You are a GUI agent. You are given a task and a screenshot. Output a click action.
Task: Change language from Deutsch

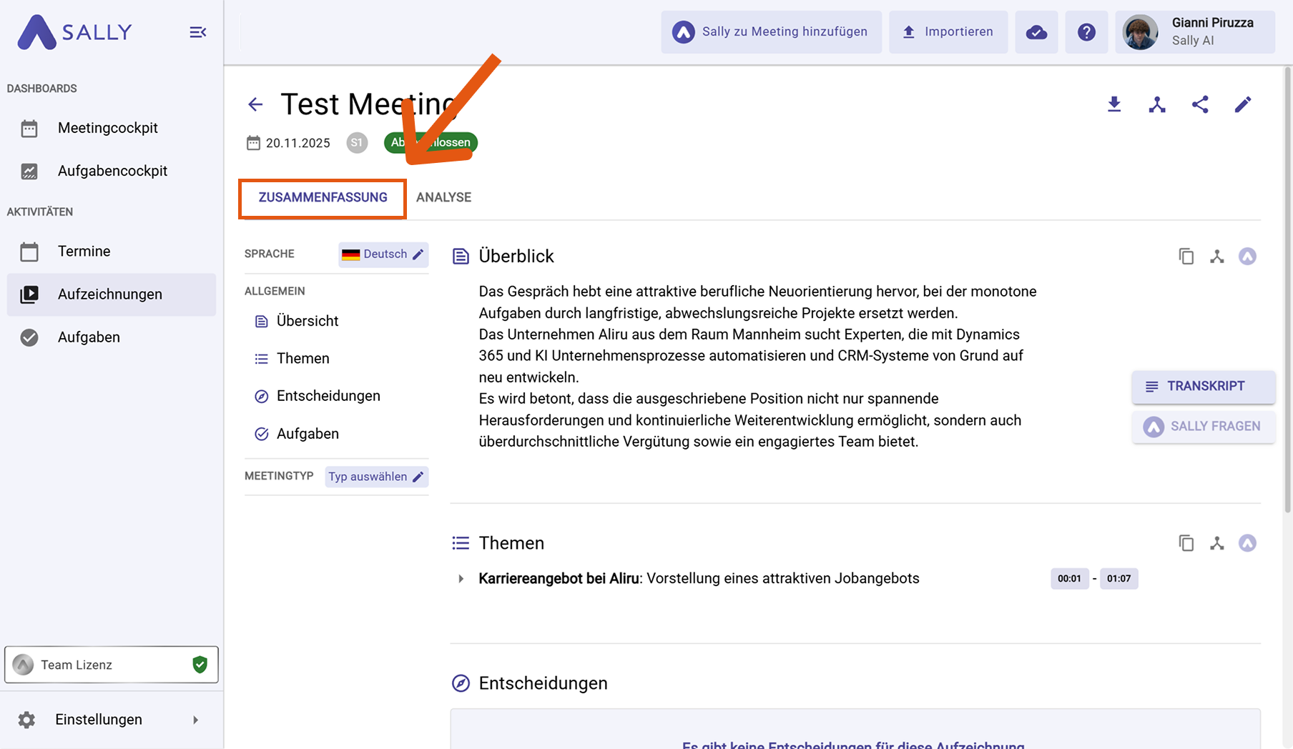[383, 254]
